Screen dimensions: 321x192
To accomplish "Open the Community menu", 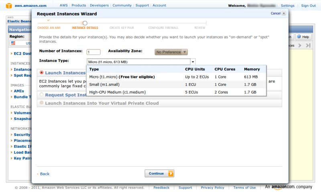I will (122, 5).
